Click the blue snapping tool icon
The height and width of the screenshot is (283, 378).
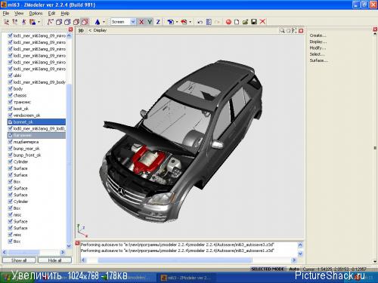coord(171,22)
